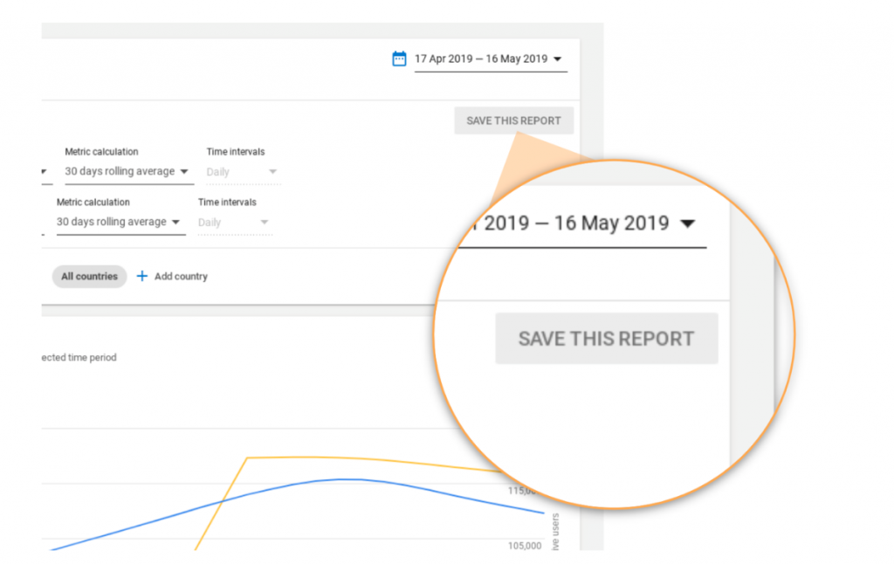The height and width of the screenshot is (564, 894).
Task: Click the "17 Apr 2019 — 16 May 2019" text
Action: [481, 59]
